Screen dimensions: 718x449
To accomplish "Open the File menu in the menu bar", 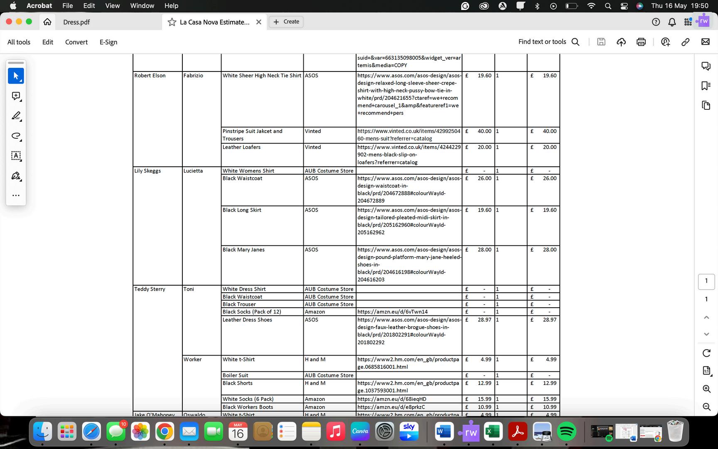I will click(x=67, y=6).
